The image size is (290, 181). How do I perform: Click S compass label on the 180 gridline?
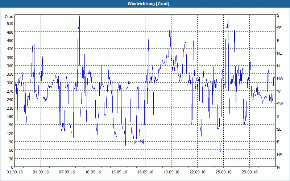click(278, 117)
